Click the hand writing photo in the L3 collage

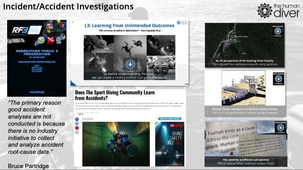(99, 44)
